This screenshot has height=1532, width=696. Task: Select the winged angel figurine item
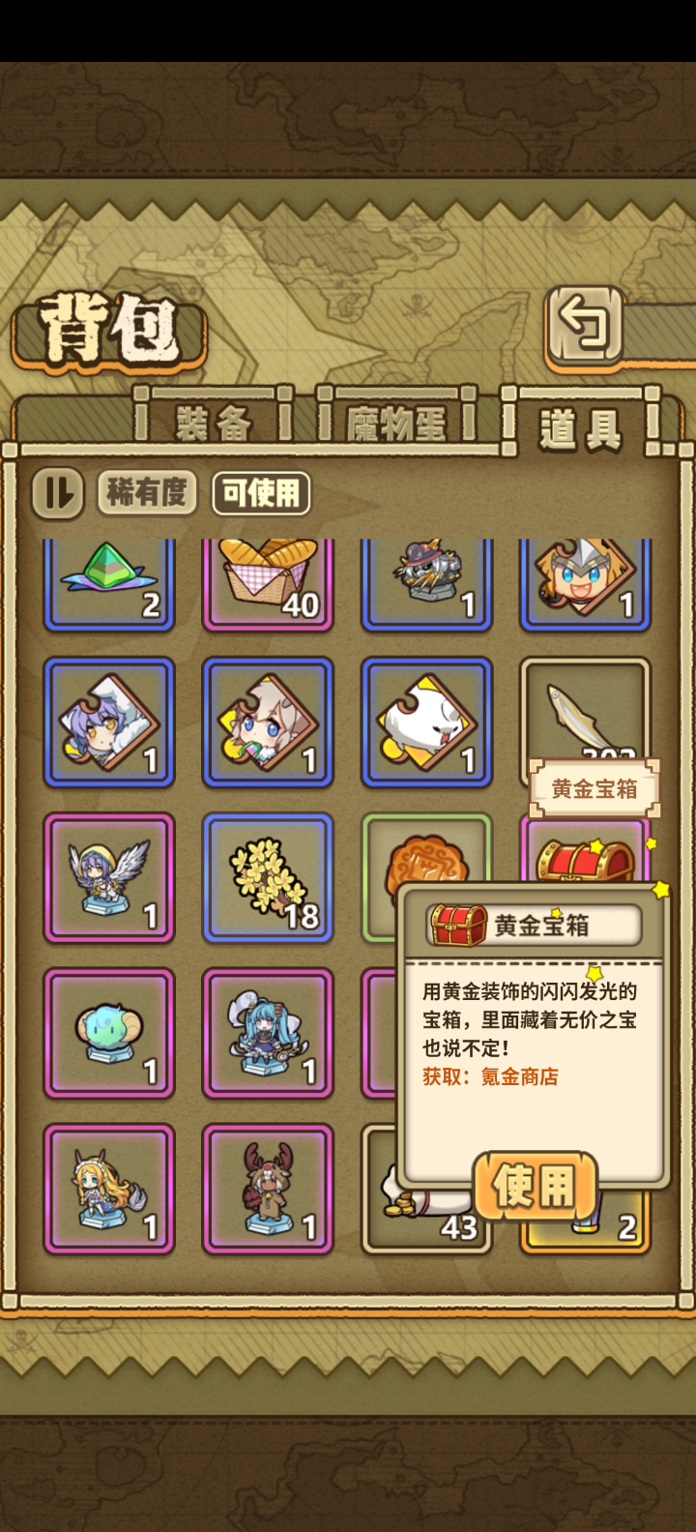pyautogui.click(x=109, y=878)
